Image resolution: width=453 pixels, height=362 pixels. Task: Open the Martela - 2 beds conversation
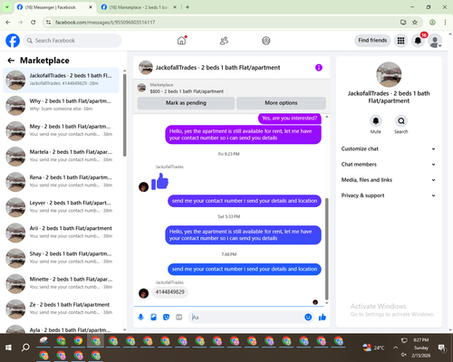click(x=61, y=157)
